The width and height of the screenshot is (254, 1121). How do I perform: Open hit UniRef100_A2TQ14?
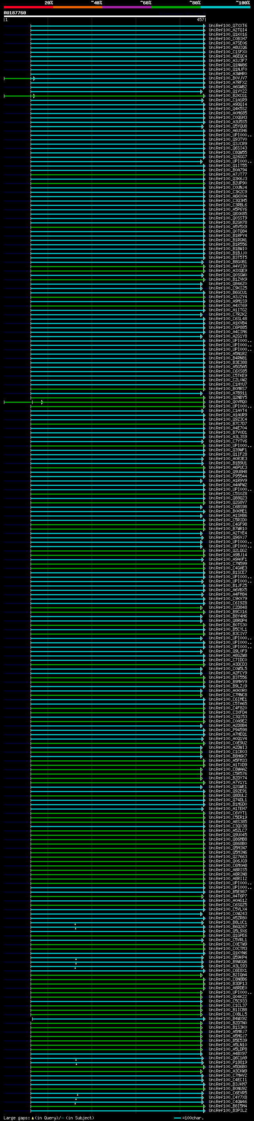click(228, 30)
